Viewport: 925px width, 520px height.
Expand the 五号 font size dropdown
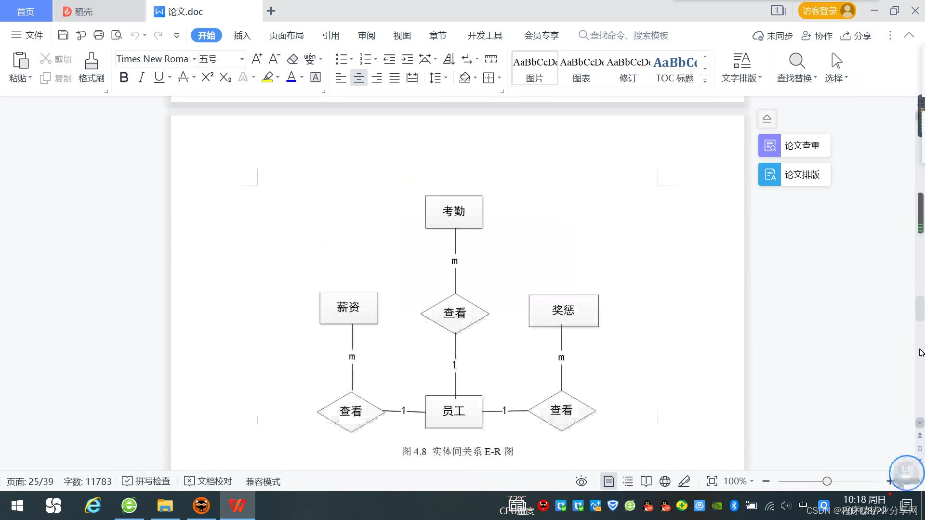242,59
